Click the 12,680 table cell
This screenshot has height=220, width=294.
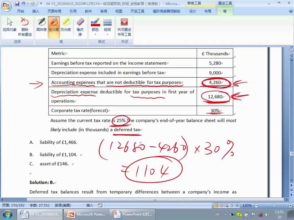215,96
